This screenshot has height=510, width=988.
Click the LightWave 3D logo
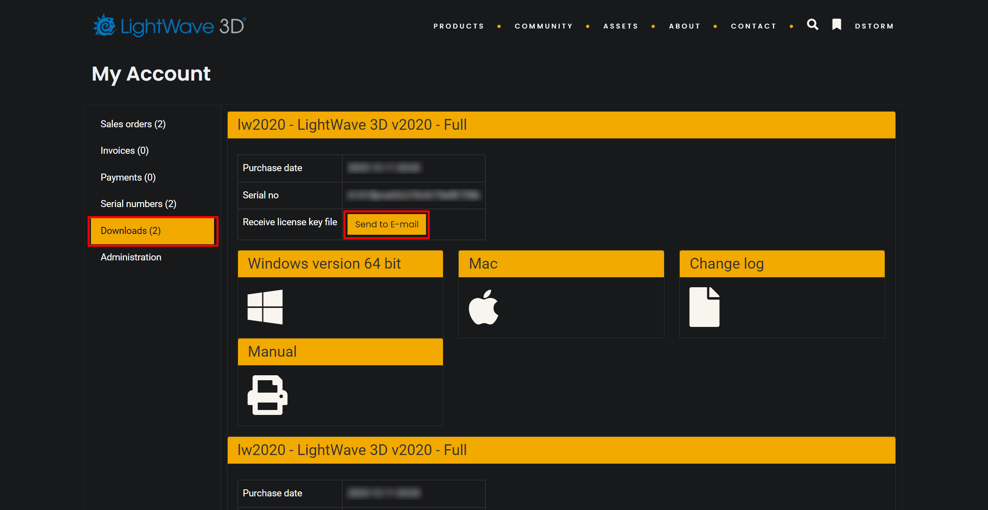coord(169,25)
